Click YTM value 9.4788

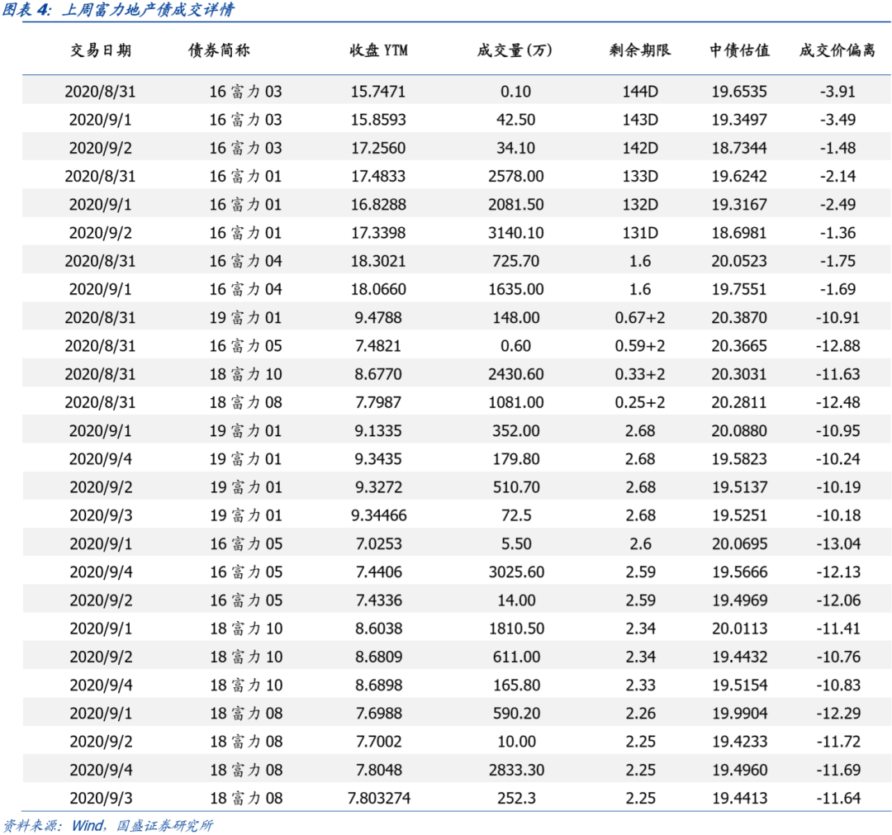point(378,318)
